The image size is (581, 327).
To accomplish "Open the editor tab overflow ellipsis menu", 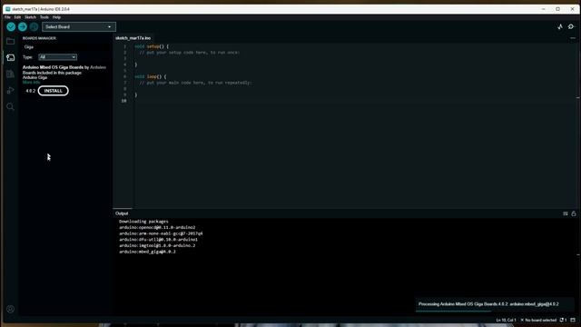I will tap(573, 38).
